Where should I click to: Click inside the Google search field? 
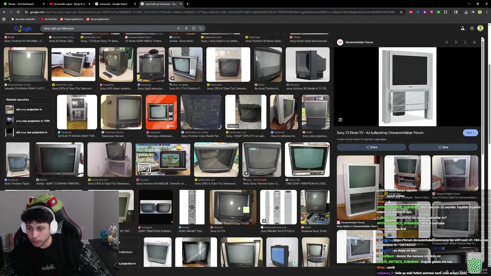click(109, 28)
